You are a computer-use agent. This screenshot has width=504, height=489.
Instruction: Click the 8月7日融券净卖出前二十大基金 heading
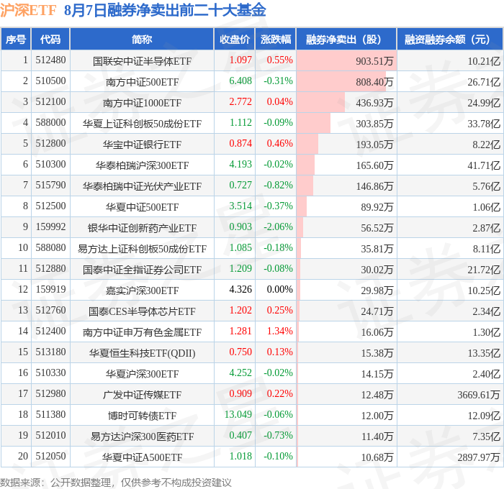165,10
